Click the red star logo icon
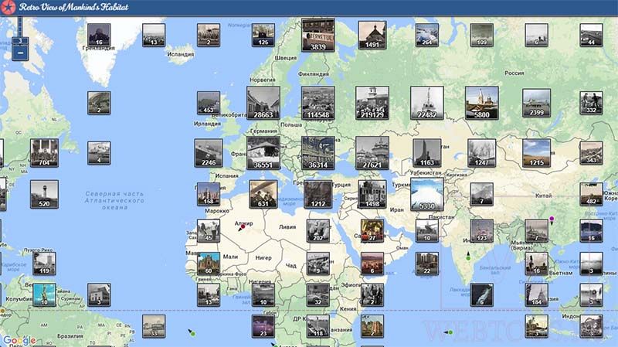Image resolution: width=618 pixels, height=347 pixels. coord(8,7)
